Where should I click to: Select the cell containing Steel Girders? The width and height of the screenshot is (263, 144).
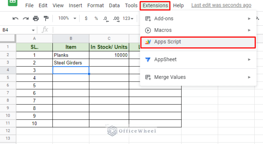point(71,63)
